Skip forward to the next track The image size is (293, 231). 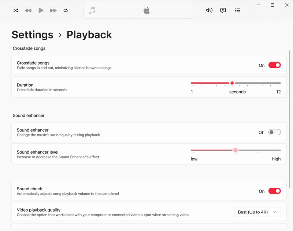click(x=53, y=10)
